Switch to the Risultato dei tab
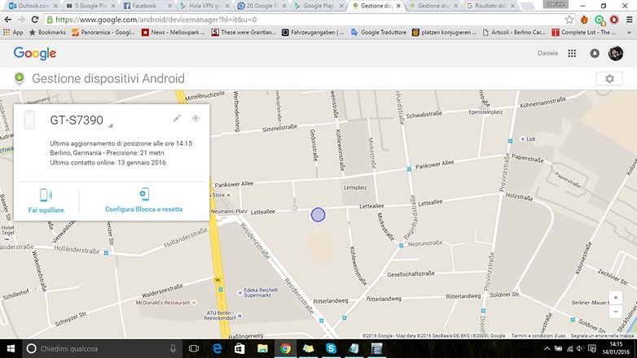 click(490, 6)
